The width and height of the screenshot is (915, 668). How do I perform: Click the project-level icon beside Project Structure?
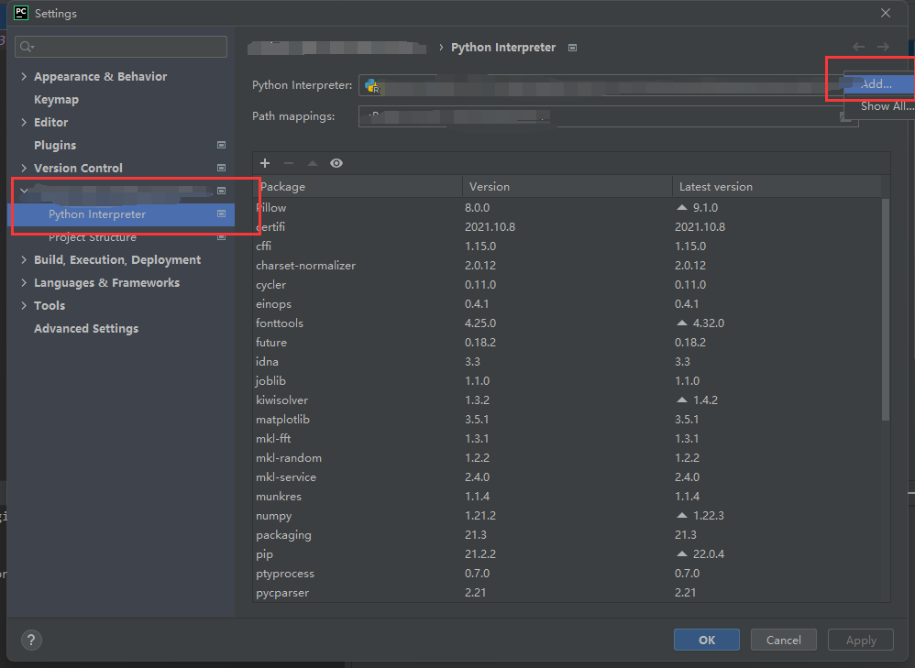pyautogui.click(x=221, y=236)
